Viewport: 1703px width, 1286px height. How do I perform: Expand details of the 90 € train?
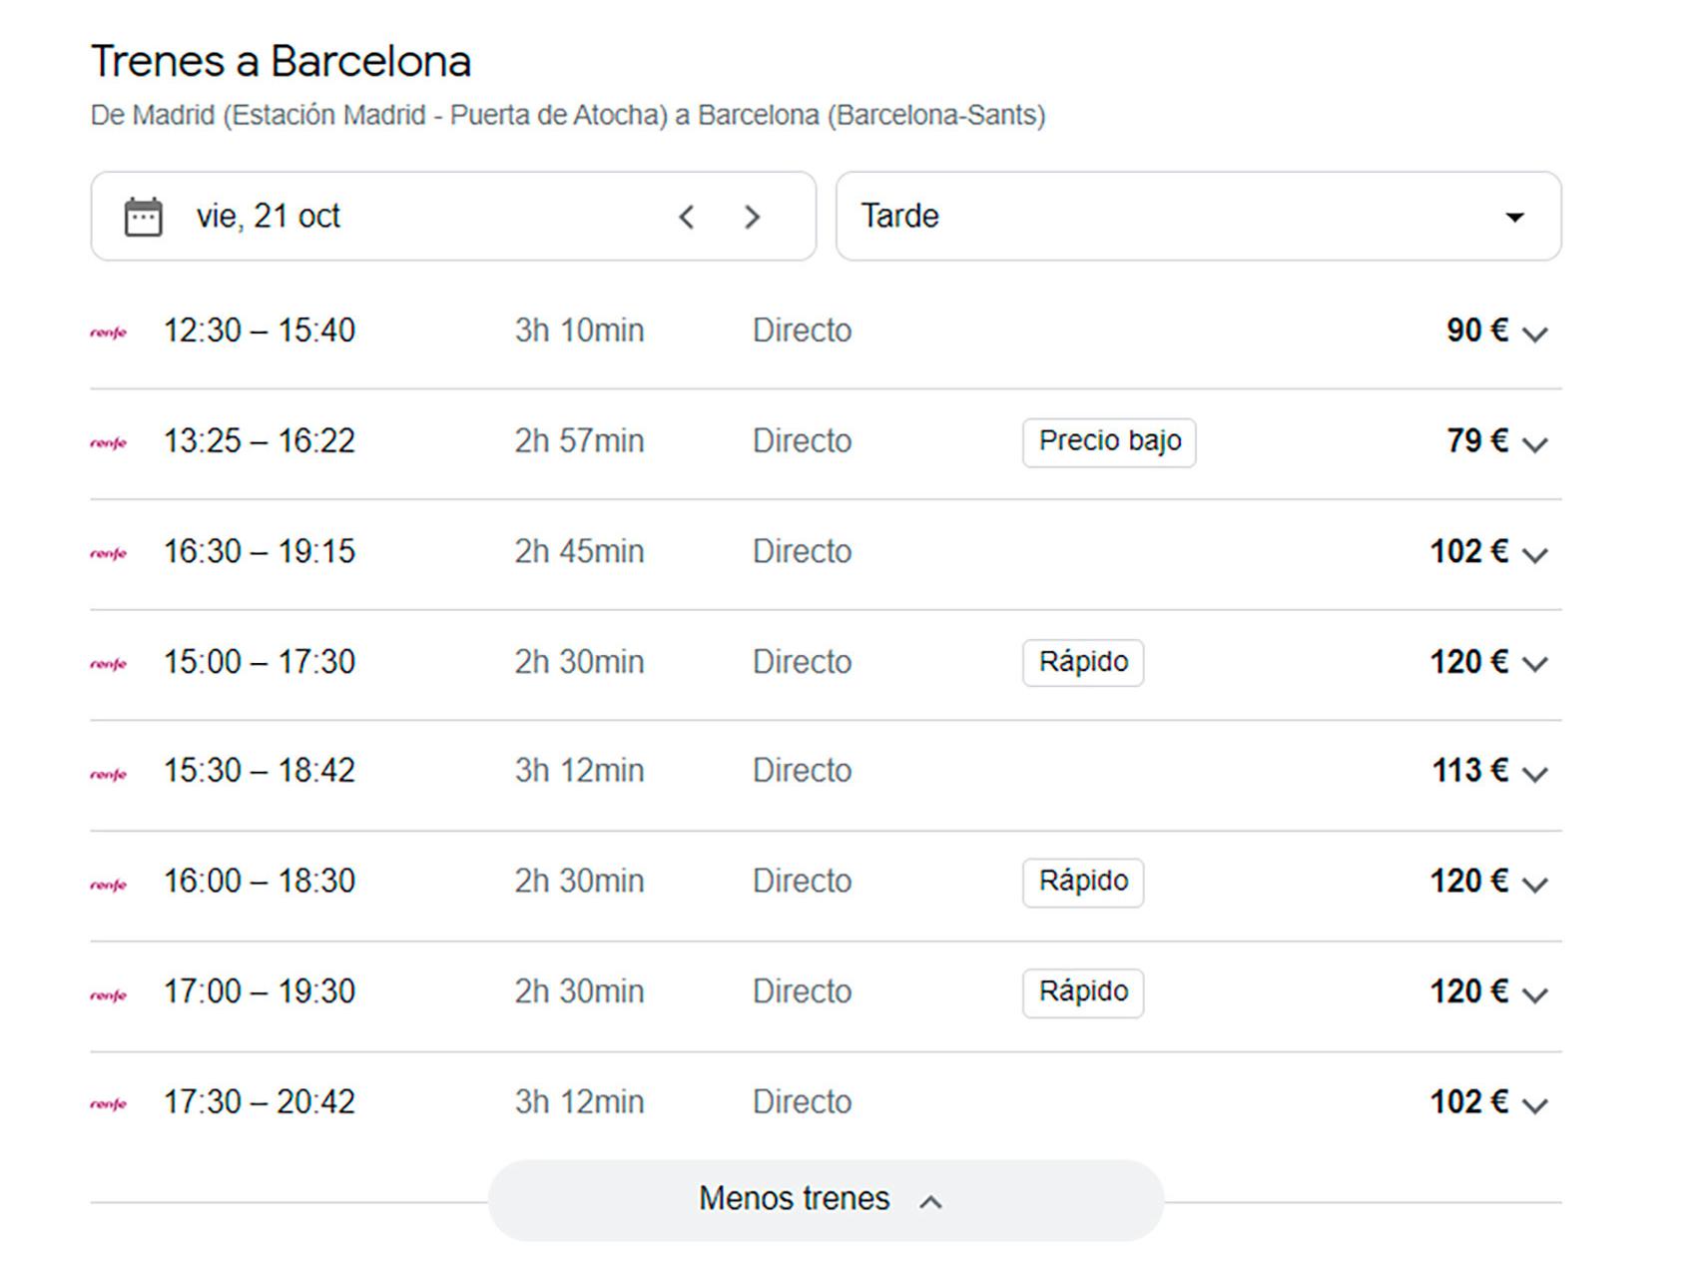pyautogui.click(x=1534, y=333)
